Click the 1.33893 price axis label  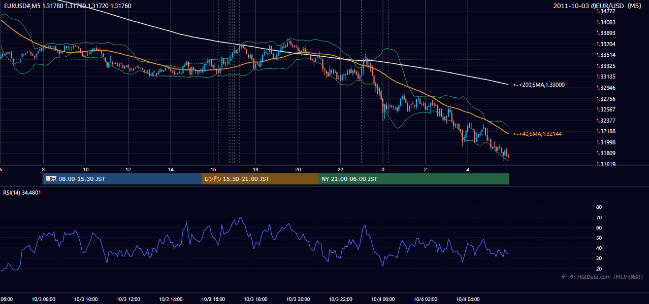[x=605, y=33]
